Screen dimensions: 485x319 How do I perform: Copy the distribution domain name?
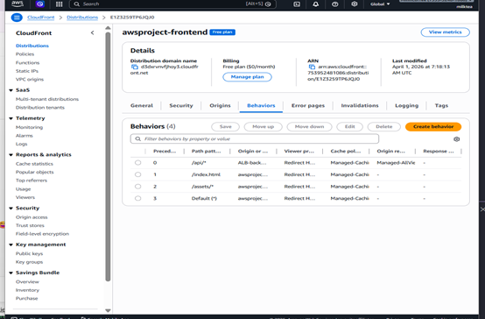point(135,67)
